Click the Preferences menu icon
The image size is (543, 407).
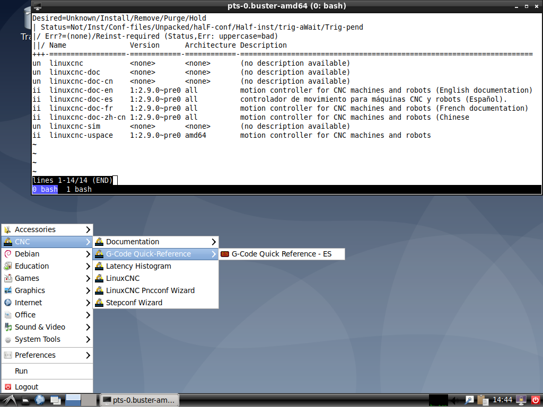coord(7,355)
